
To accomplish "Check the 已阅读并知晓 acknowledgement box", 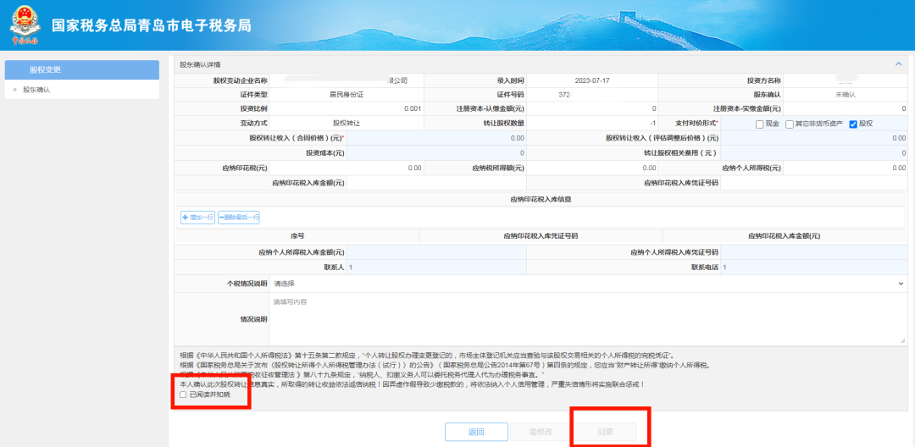I will pos(183,395).
